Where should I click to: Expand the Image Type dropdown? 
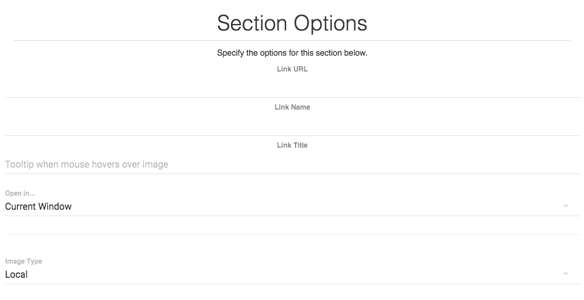click(x=282, y=274)
